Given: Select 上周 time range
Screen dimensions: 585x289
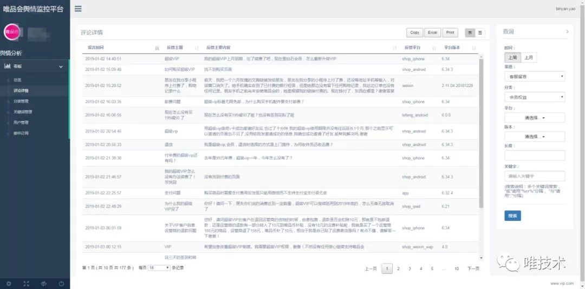Looking at the screenshot, I should click(x=512, y=58).
